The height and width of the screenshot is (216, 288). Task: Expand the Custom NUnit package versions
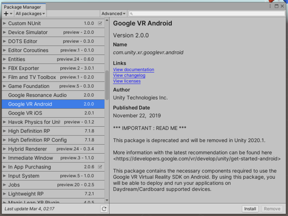(x=4, y=23)
